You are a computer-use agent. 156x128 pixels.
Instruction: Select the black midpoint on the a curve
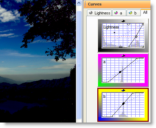[x=120, y=72]
